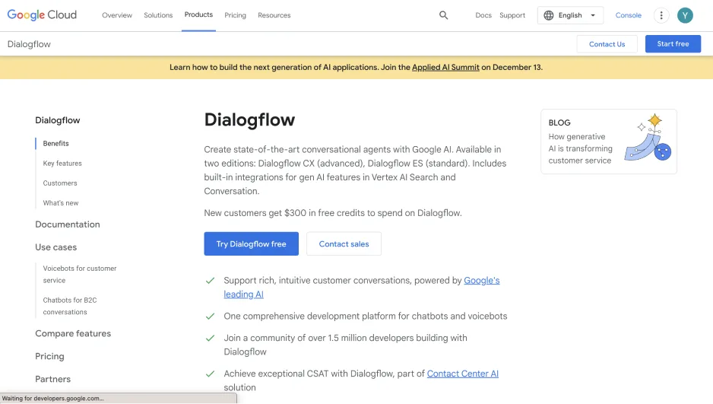This screenshot has height=404, width=713.
Task: Open Partners in the sidebar
Action: pyautogui.click(x=52, y=379)
